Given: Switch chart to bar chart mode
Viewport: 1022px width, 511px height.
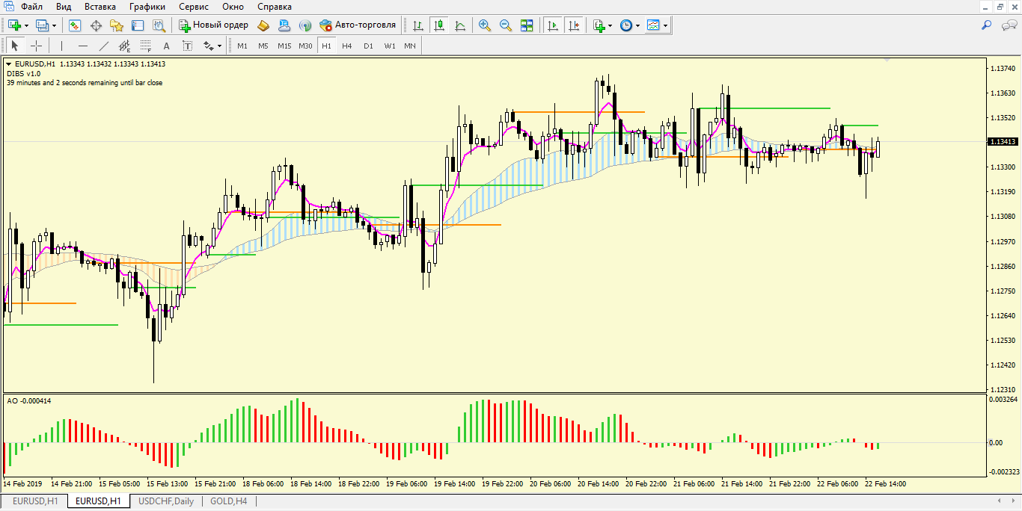Looking at the screenshot, I should (x=418, y=25).
